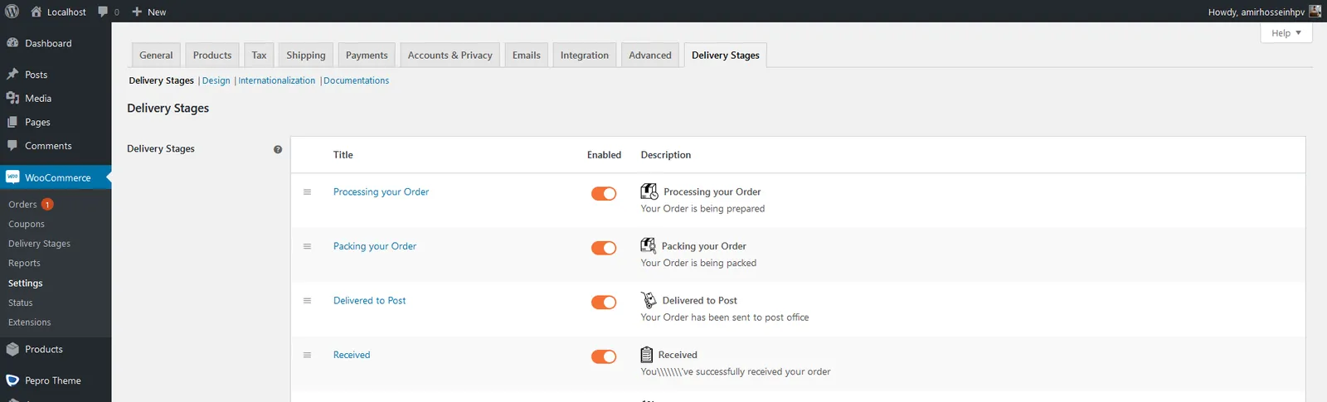Open the WooCommerce menu
1327x402 pixels.
point(56,177)
